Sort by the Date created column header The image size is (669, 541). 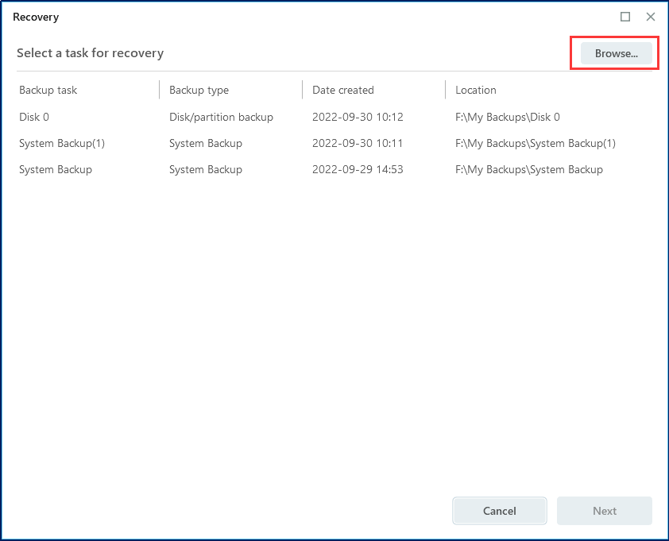pos(342,90)
